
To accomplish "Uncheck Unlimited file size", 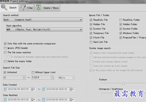I will (x=5, y=72).
